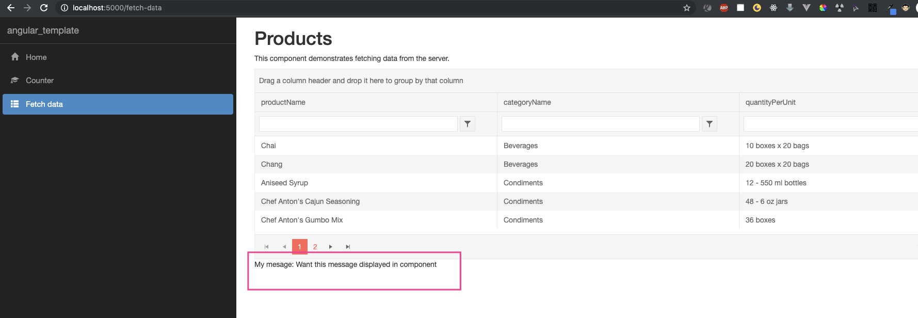Click the QR code extension icon
The width and height of the screenshot is (918, 318).
[873, 8]
